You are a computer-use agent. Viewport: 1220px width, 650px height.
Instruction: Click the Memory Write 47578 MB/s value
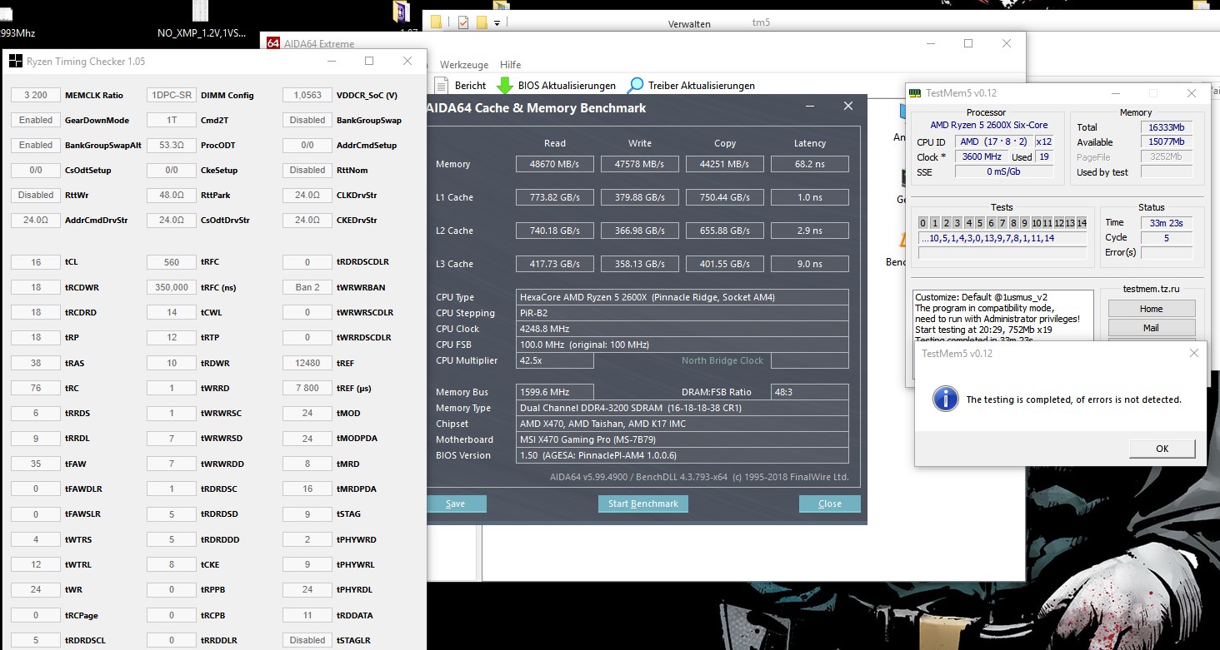coord(639,164)
